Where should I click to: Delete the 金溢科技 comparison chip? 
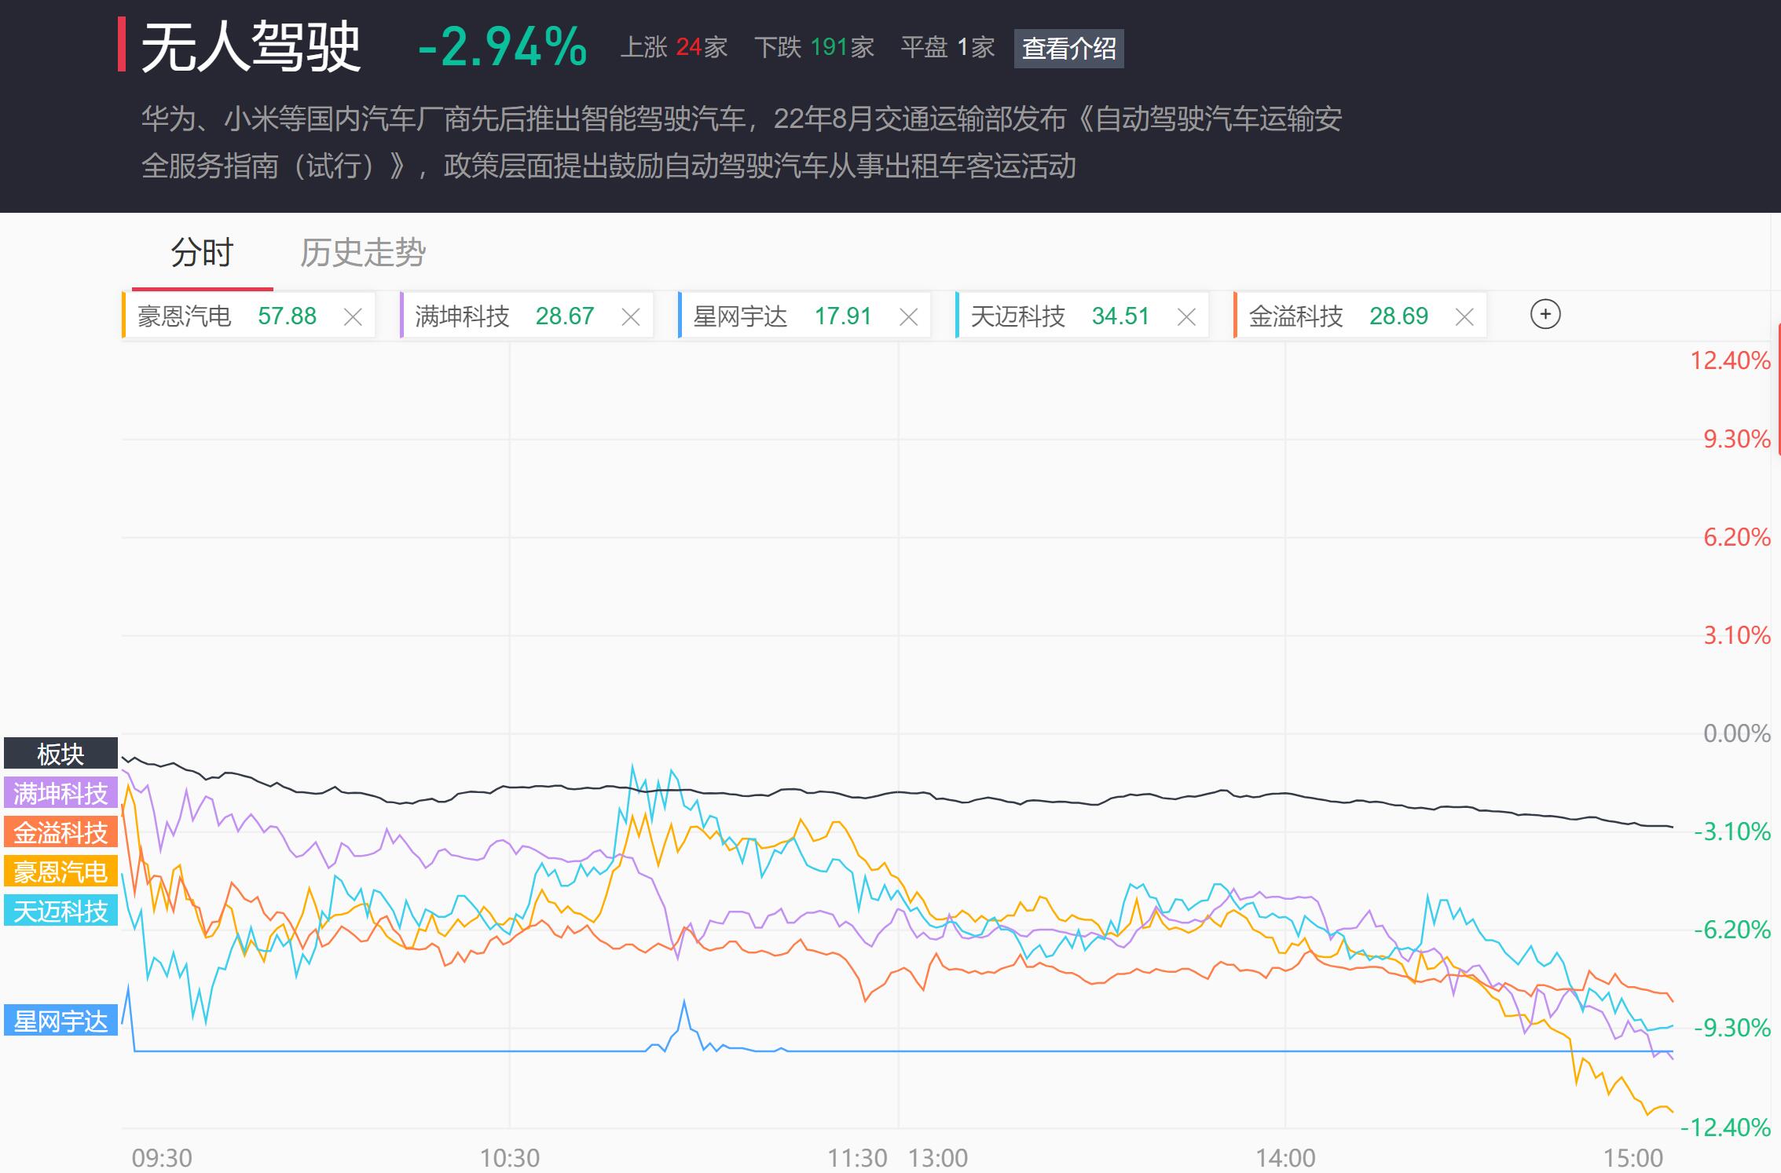coord(1464,316)
